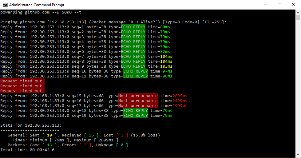Image resolution: width=301 pixels, height=158 pixels.
Task: Click the 'time=104ms' value in seq=8 row
Action: click(160, 61)
